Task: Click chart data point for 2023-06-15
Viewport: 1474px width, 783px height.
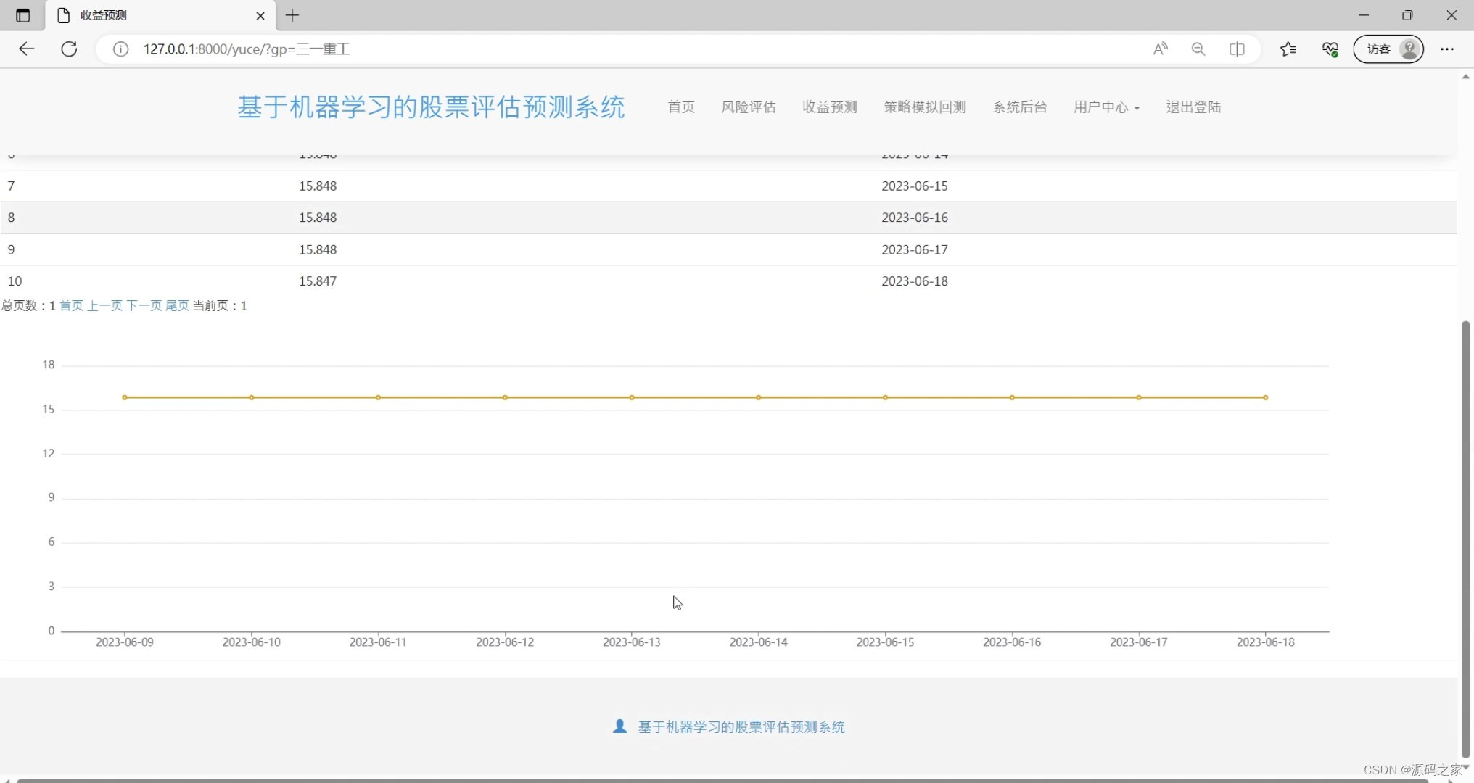Action: coord(885,397)
